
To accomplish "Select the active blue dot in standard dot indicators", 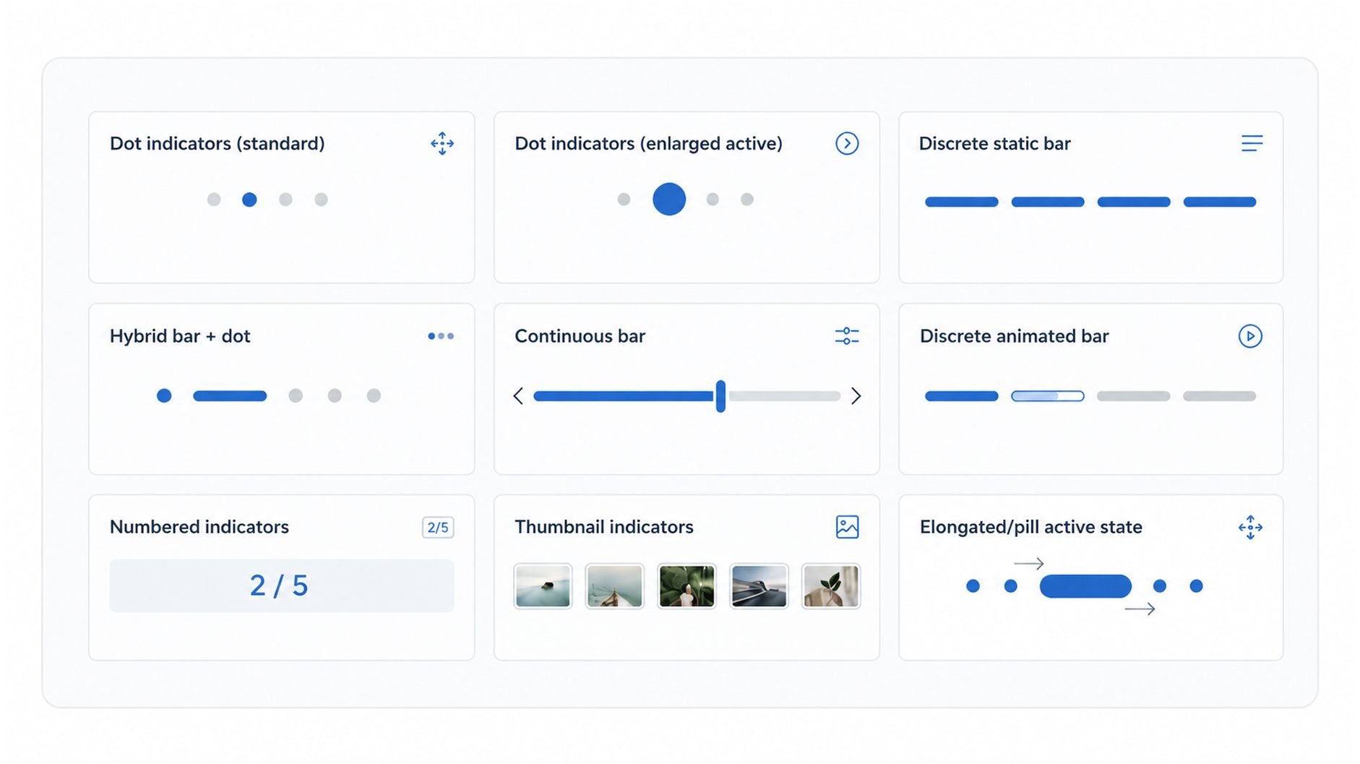I will pos(249,199).
